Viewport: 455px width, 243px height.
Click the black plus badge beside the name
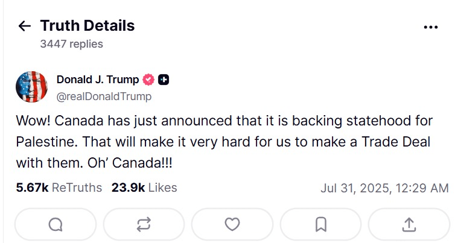(164, 80)
